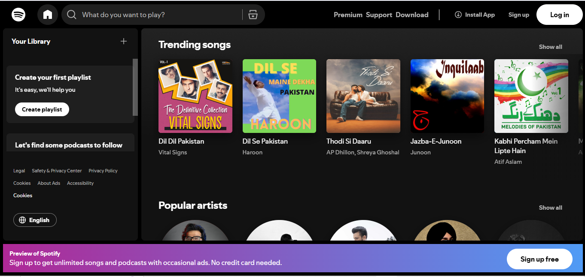Open artist AP Dhillon link
The width and height of the screenshot is (585, 277).
tap(340, 152)
